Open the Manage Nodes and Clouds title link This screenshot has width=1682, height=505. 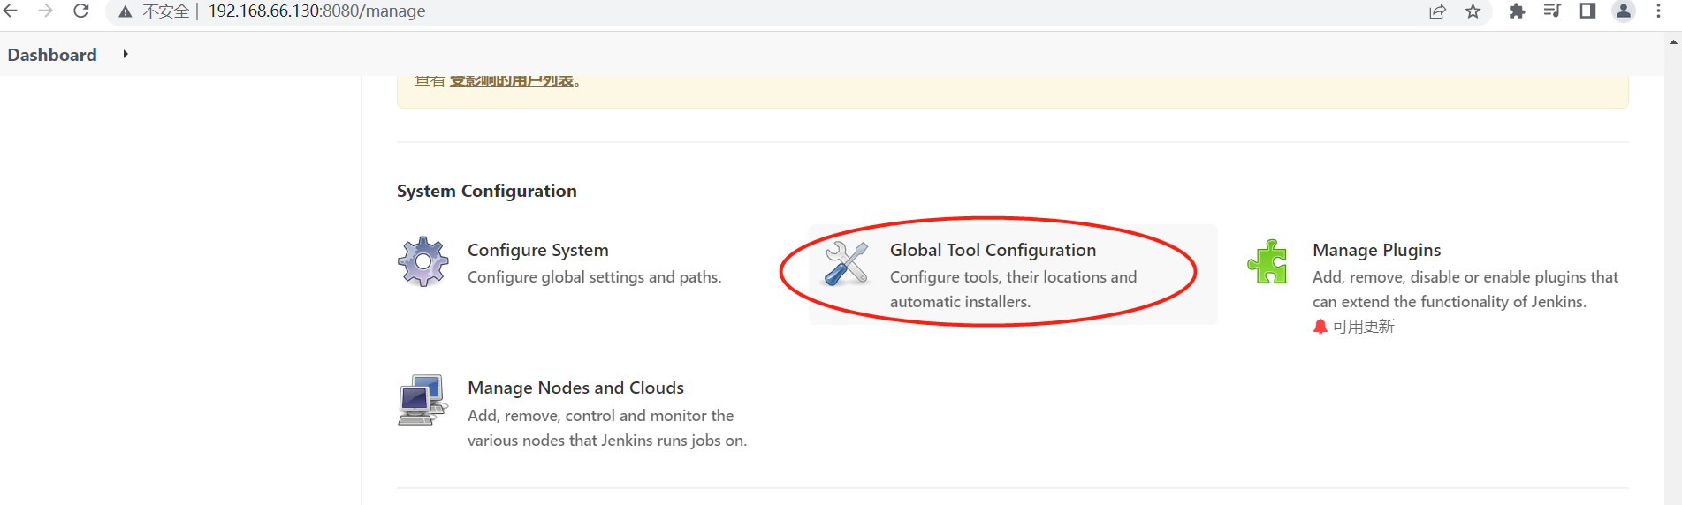(x=575, y=388)
